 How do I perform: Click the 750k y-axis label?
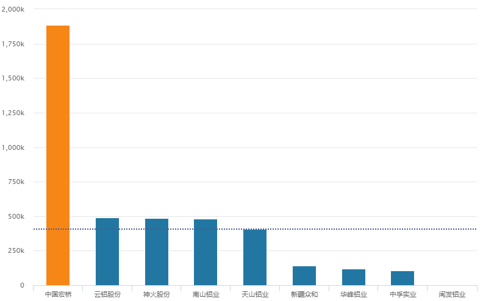point(16,182)
